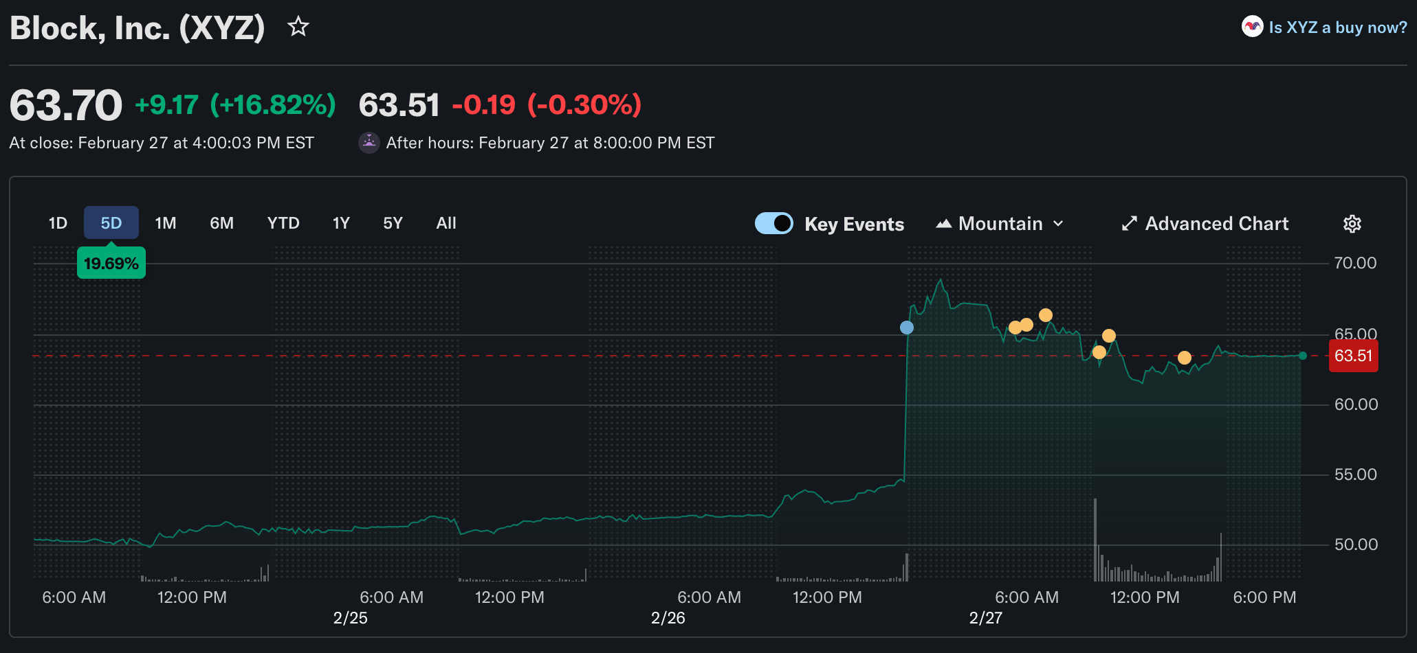Switch chart to 6M range
The image size is (1417, 653).
[x=221, y=223]
